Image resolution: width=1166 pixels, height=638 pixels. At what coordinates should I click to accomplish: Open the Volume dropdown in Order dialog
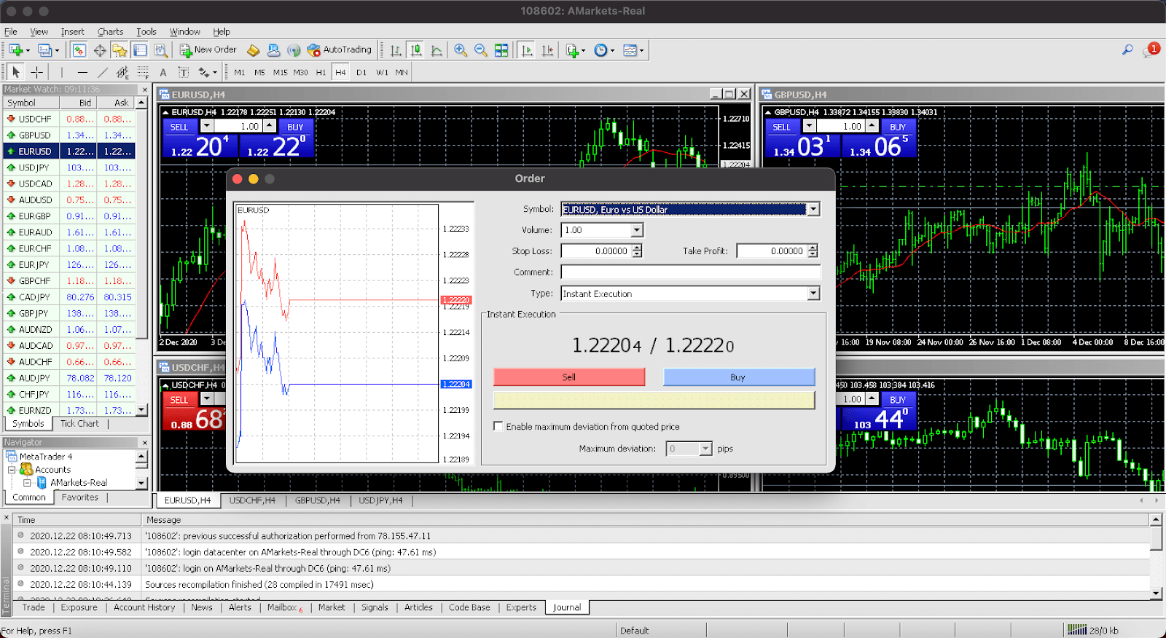(636, 230)
